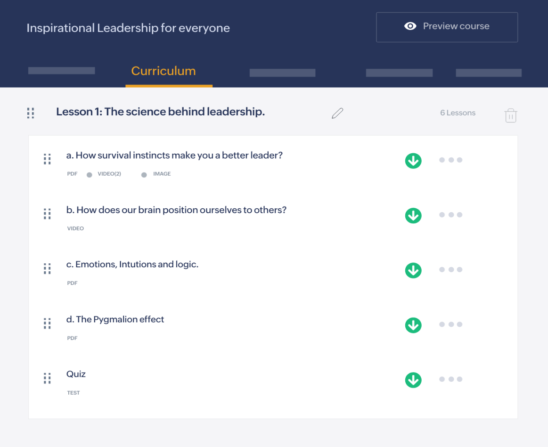Open the options menu on The Pygmalion effect row
Image resolution: width=548 pixels, height=447 pixels.
pos(451,325)
